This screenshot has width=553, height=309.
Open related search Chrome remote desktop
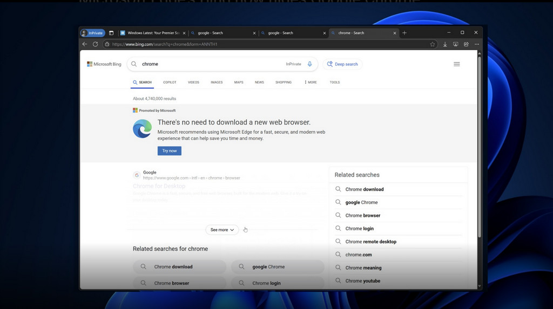click(x=370, y=242)
